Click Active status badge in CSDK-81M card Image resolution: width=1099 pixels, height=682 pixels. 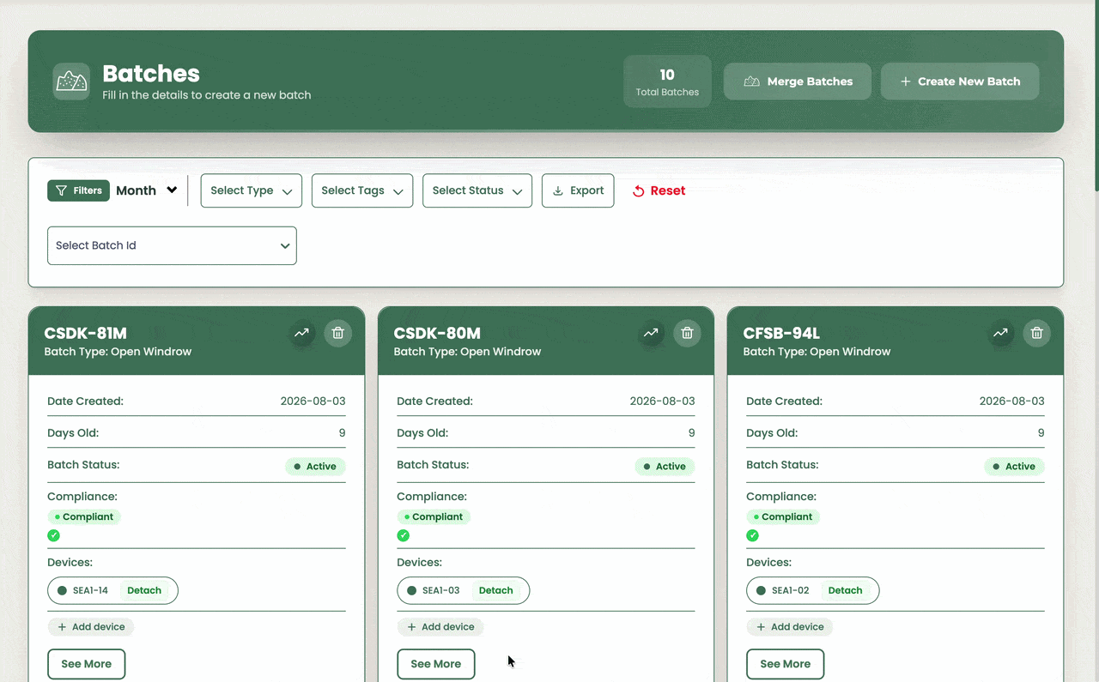click(x=315, y=467)
